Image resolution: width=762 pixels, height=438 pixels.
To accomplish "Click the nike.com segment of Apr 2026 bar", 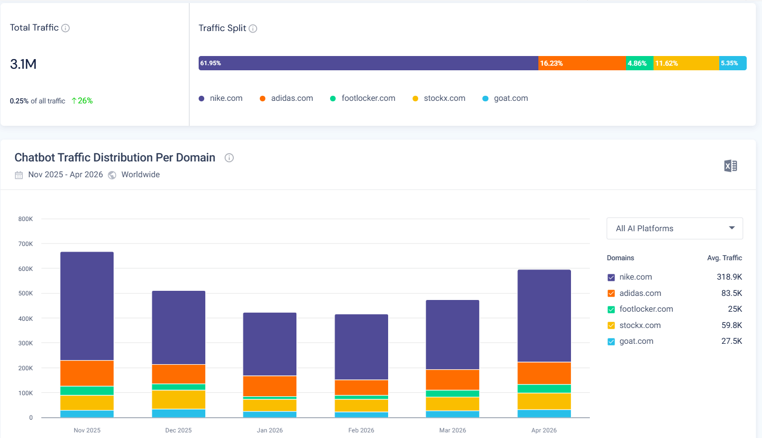I will click(x=544, y=316).
